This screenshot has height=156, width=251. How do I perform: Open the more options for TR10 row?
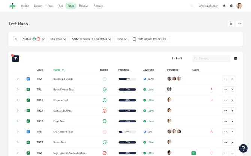pyautogui.click(x=226, y=100)
